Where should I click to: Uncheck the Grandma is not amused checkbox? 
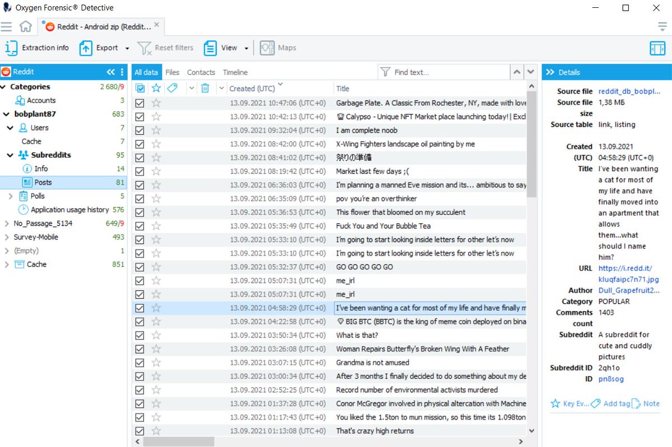pyautogui.click(x=140, y=363)
